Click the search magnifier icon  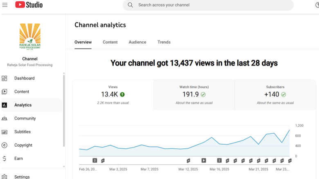coord(130,5)
